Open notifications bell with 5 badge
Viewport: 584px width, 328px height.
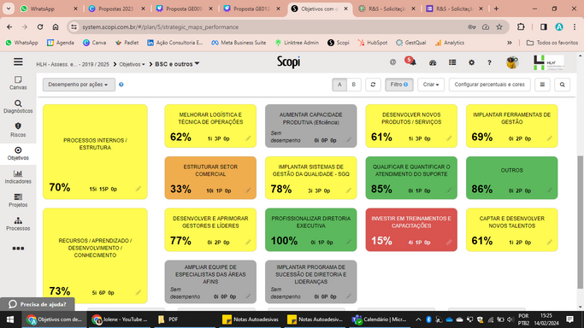pos(410,61)
